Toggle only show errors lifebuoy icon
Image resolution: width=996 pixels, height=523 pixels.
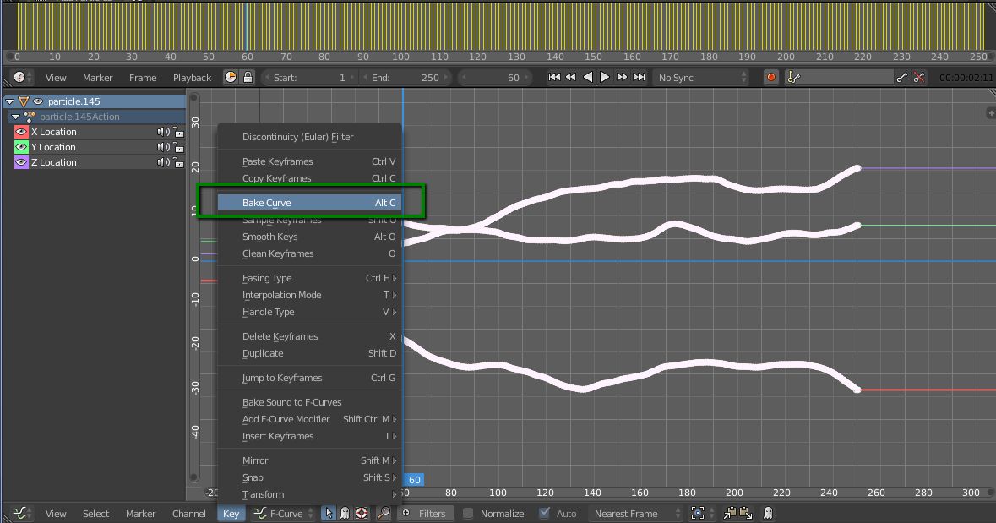click(x=362, y=514)
